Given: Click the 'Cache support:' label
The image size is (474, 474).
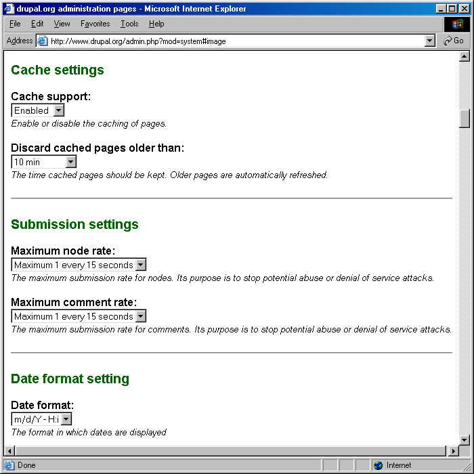Looking at the screenshot, I should [51, 96].
